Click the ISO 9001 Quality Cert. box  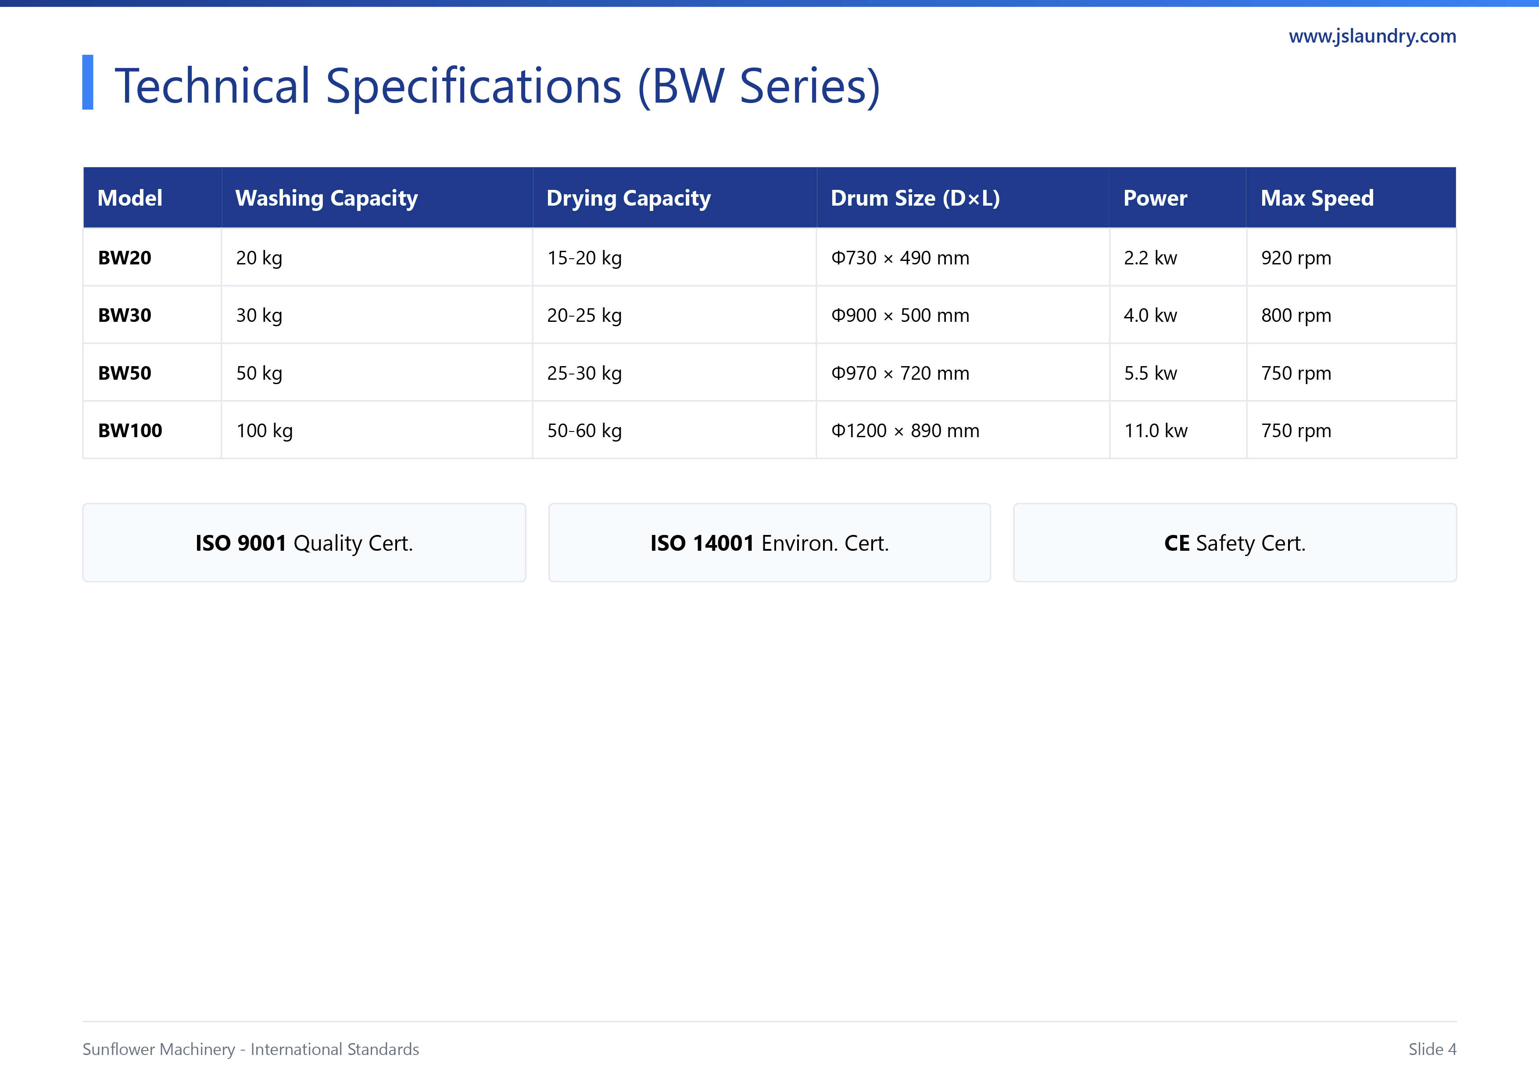pos(304,542)
